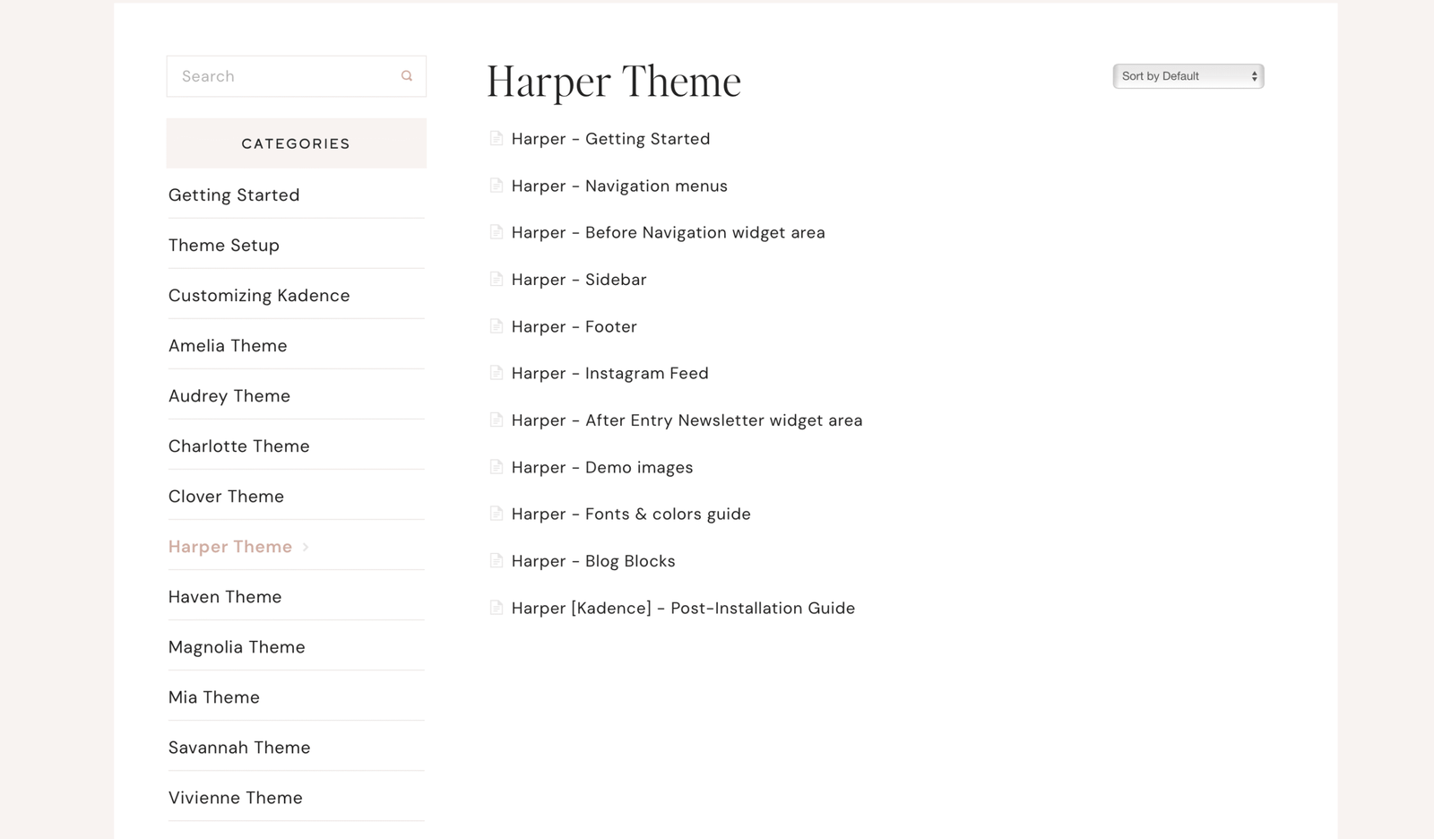Click document icon beside Harper – Blog Blocks
The height and width of the screenshot is (839, 1434).
coord(496,560)
